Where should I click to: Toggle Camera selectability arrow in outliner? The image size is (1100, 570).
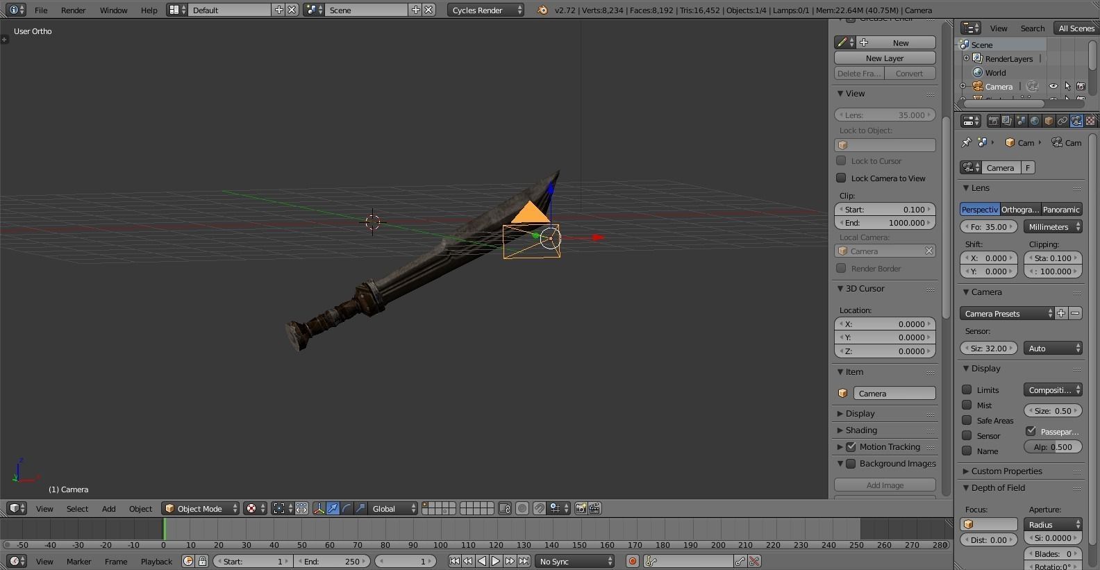pyautogui.click(x=1067, y=86)
